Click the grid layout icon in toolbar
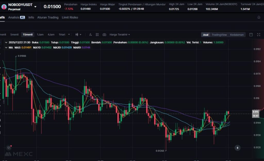This screenshot has width=264, height=161. click(x=97, y=34)
